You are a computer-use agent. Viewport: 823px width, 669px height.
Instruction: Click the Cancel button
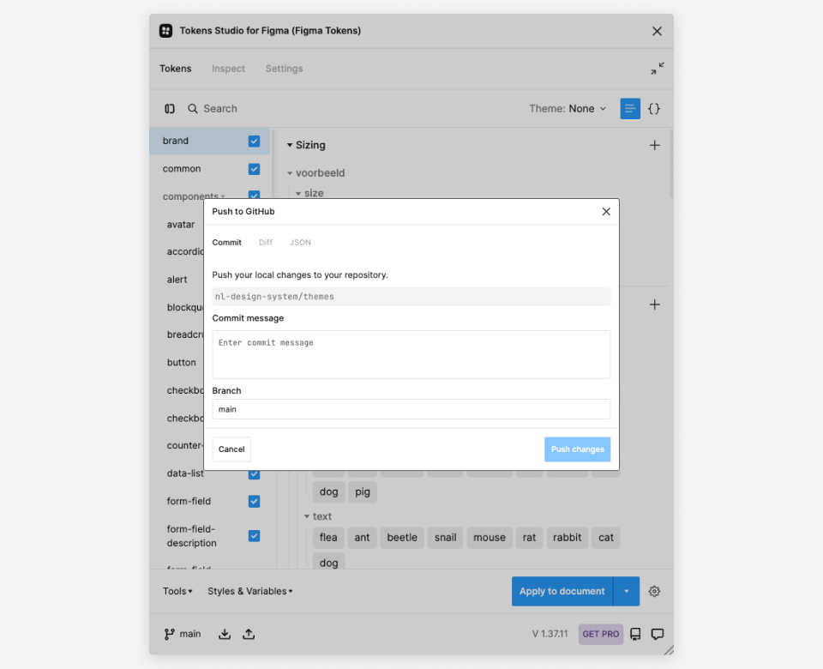point(231,449)
